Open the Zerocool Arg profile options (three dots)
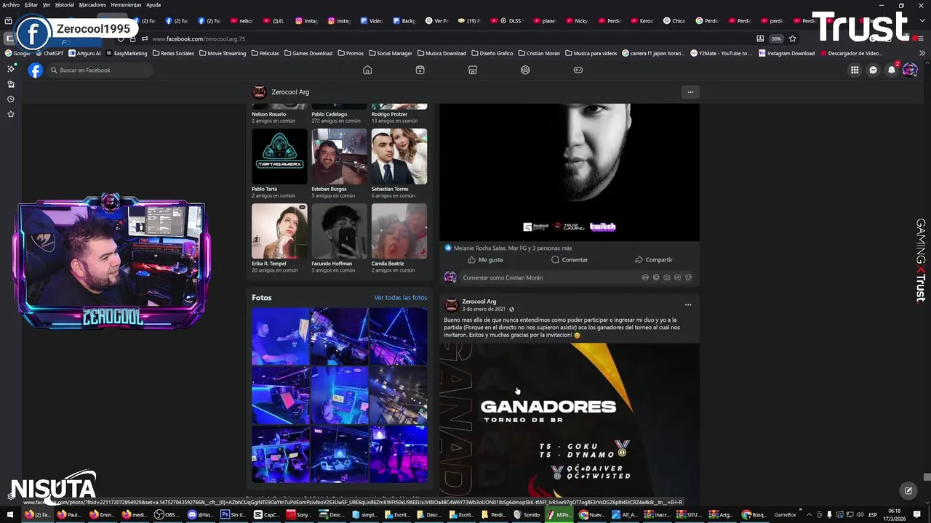 click(690, 92)
